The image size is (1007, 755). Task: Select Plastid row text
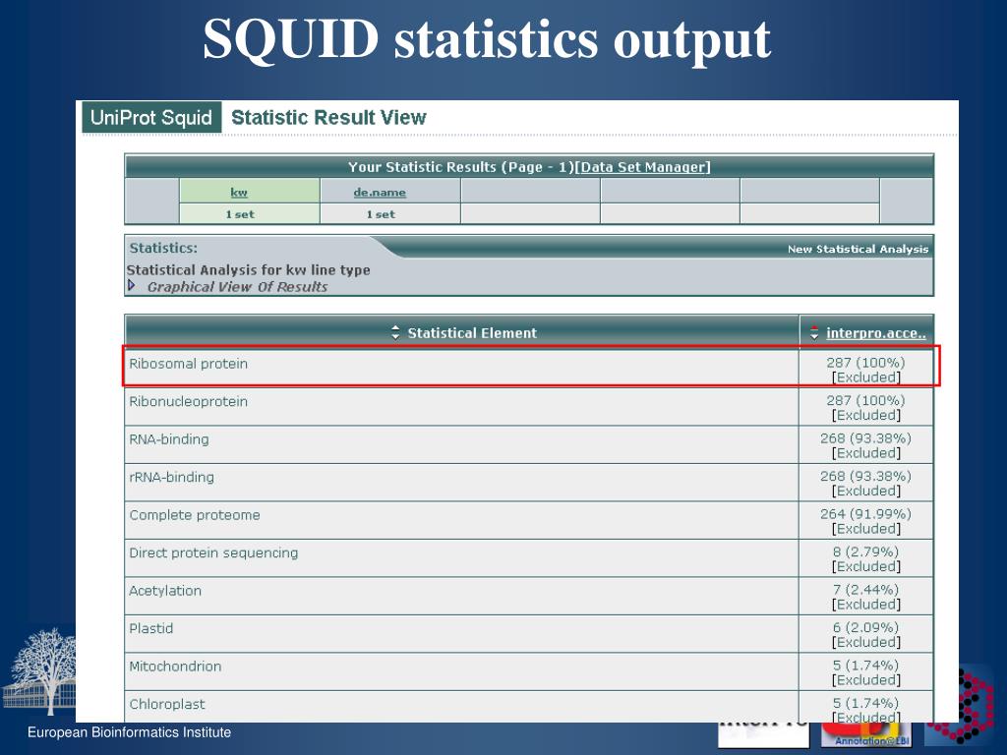tap(150, 628)
